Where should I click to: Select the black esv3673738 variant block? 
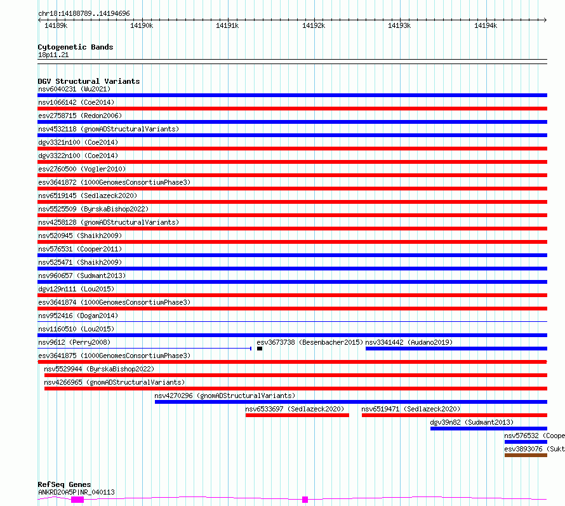[x=260, y=349]
